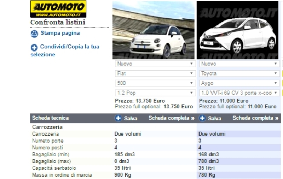Click the 185 dm3 value
283x179 pixels.
(125, 155)
